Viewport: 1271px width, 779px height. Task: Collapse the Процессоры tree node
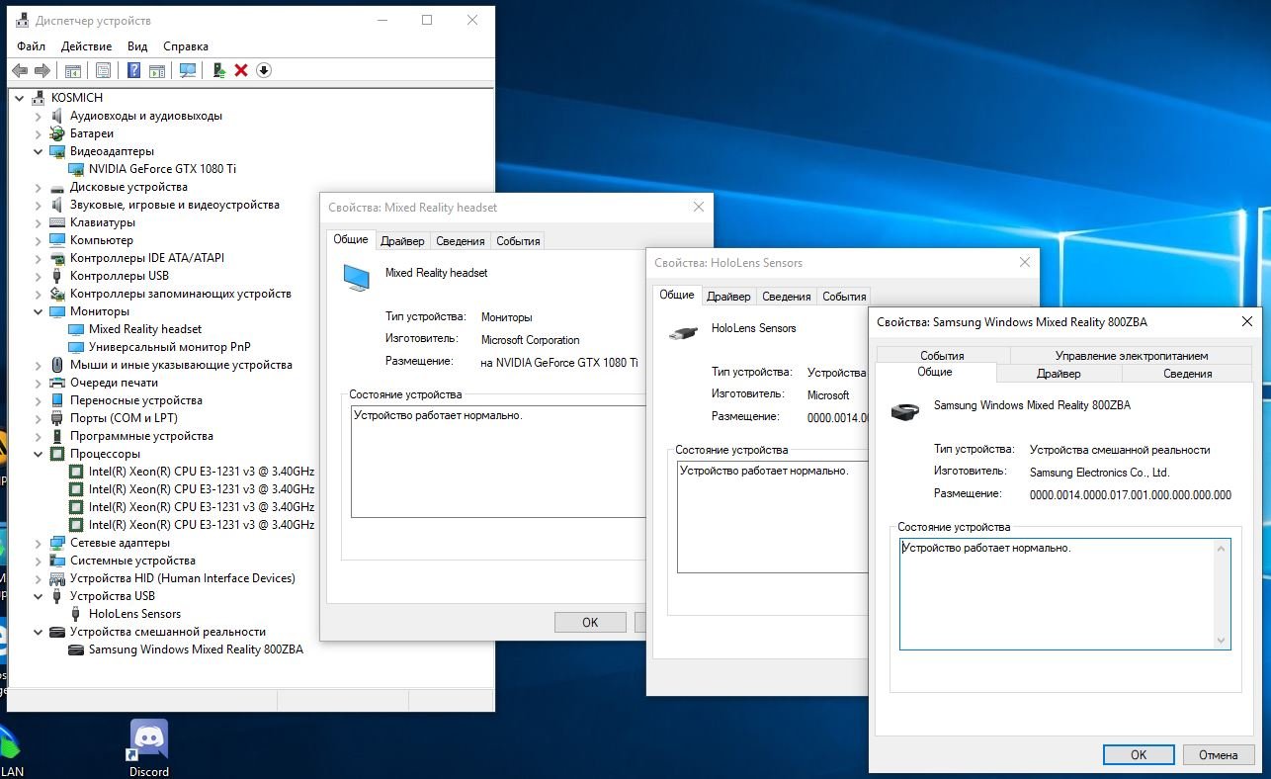[39, 454]
